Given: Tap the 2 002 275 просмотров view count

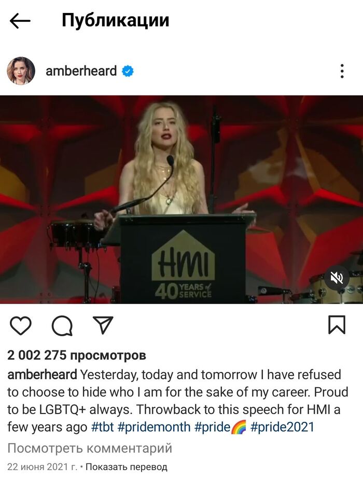Looking at the screenshot, I should click(x=77, y=355).
